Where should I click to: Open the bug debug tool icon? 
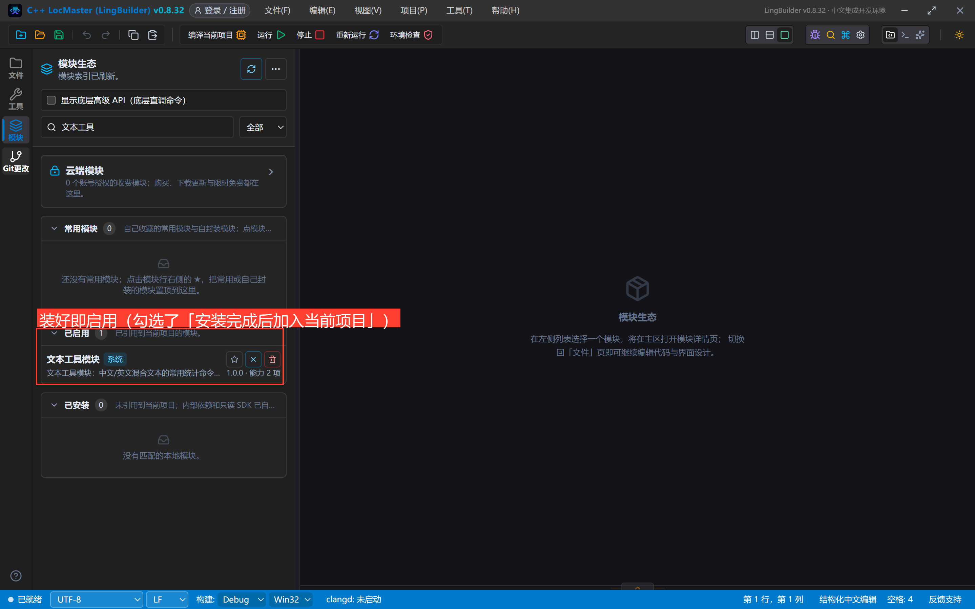[x=815, y=35]
